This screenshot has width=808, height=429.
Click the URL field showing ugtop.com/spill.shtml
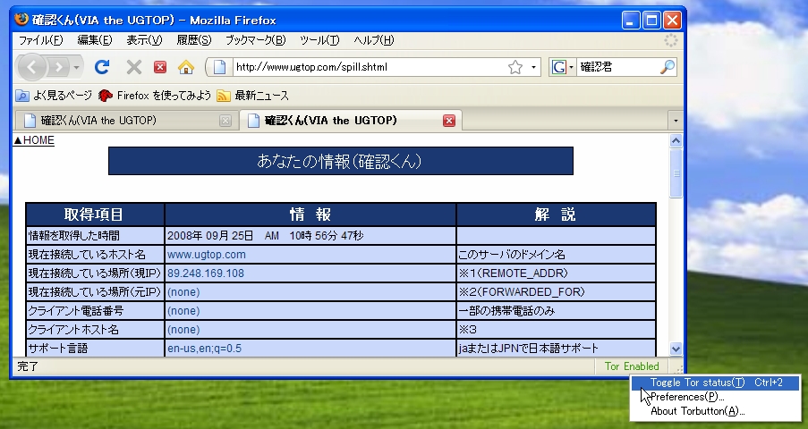369,67
